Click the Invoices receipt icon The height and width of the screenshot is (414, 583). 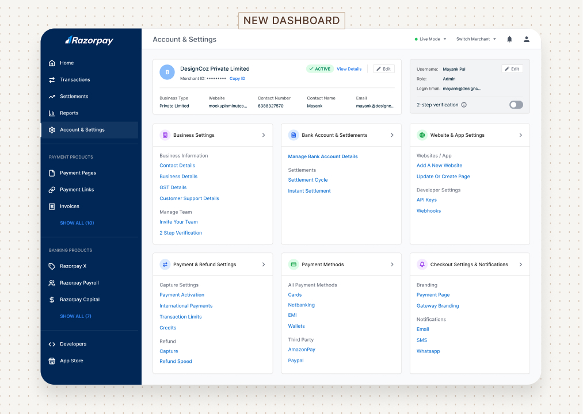[52, 206]
